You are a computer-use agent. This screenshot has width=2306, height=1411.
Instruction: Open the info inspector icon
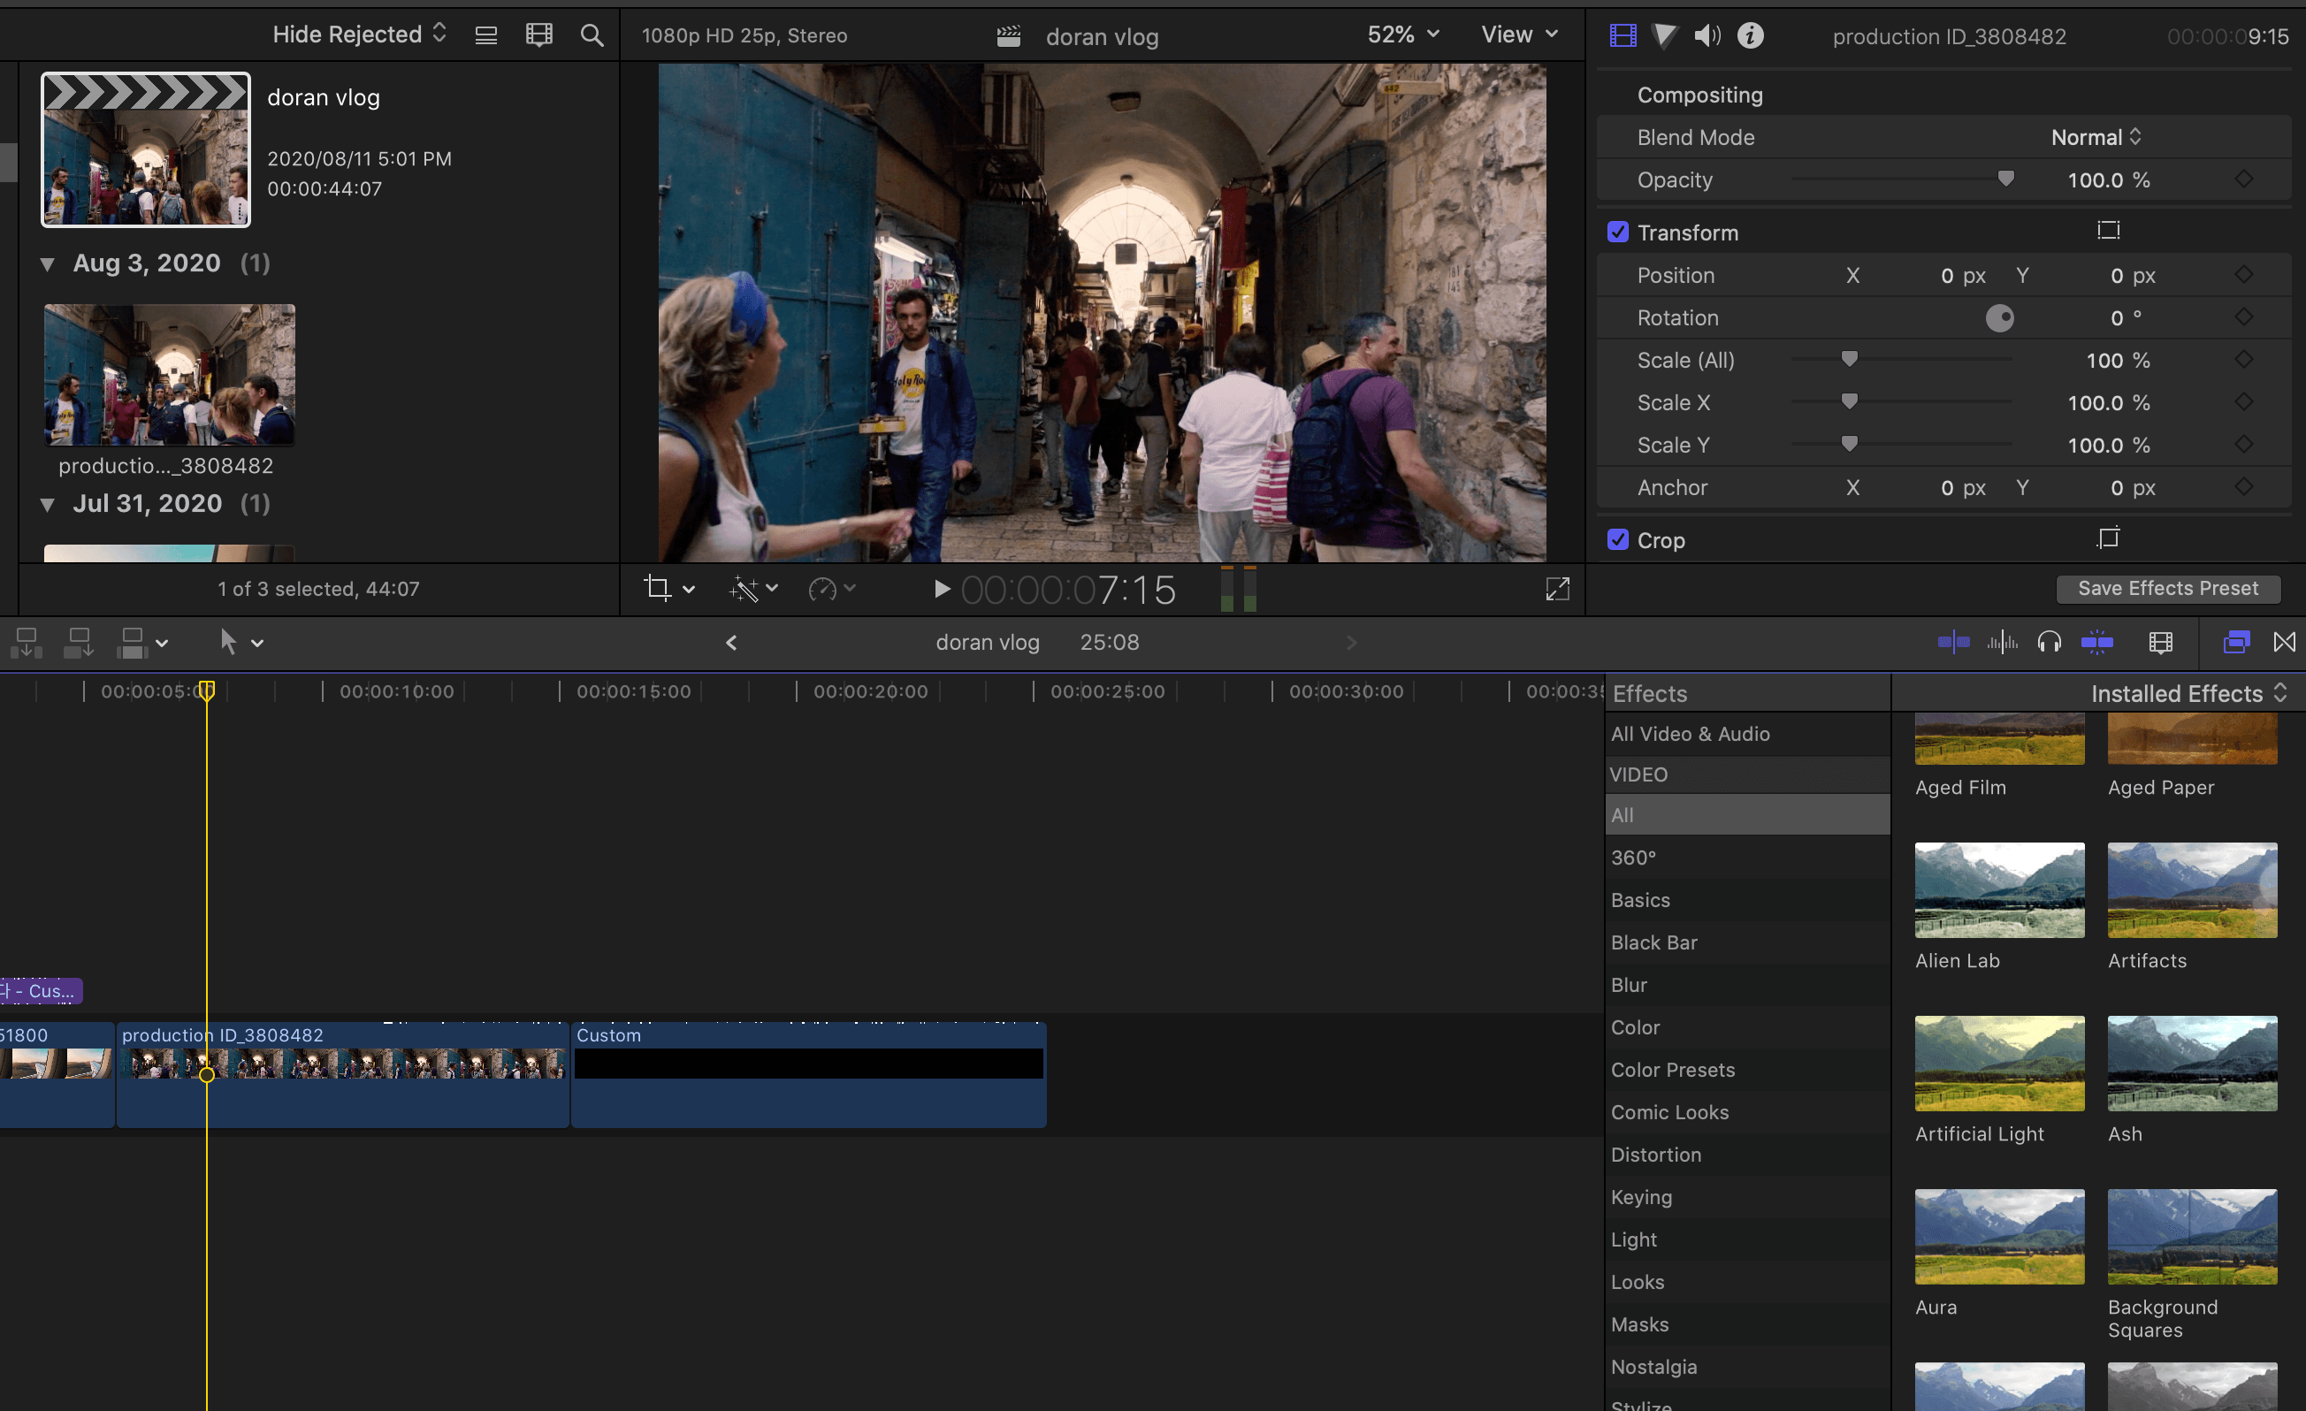pyautogui.click(x=1750, y=35)
